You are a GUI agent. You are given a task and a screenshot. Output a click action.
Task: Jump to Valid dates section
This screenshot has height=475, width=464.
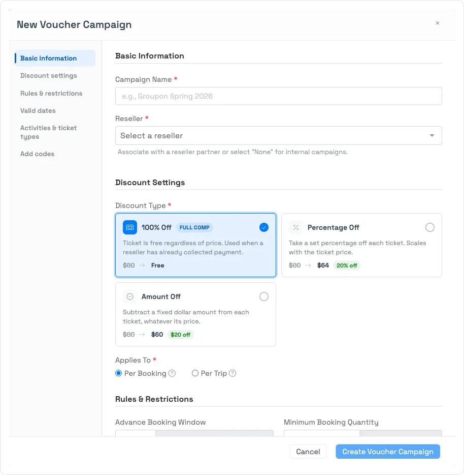(38, 110)
